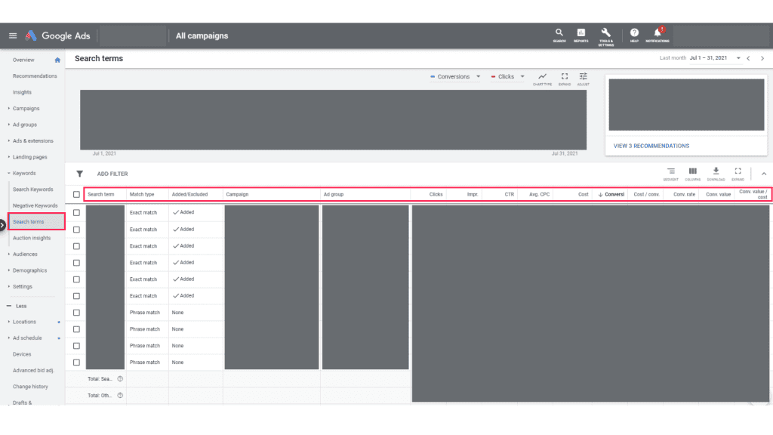This screenshot has width=773, height=435.
Task: Select Search Keywords page
Action: pos(32,190)
